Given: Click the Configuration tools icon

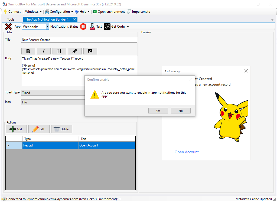Looking at the screenshot, I should (x=47, y=12).
